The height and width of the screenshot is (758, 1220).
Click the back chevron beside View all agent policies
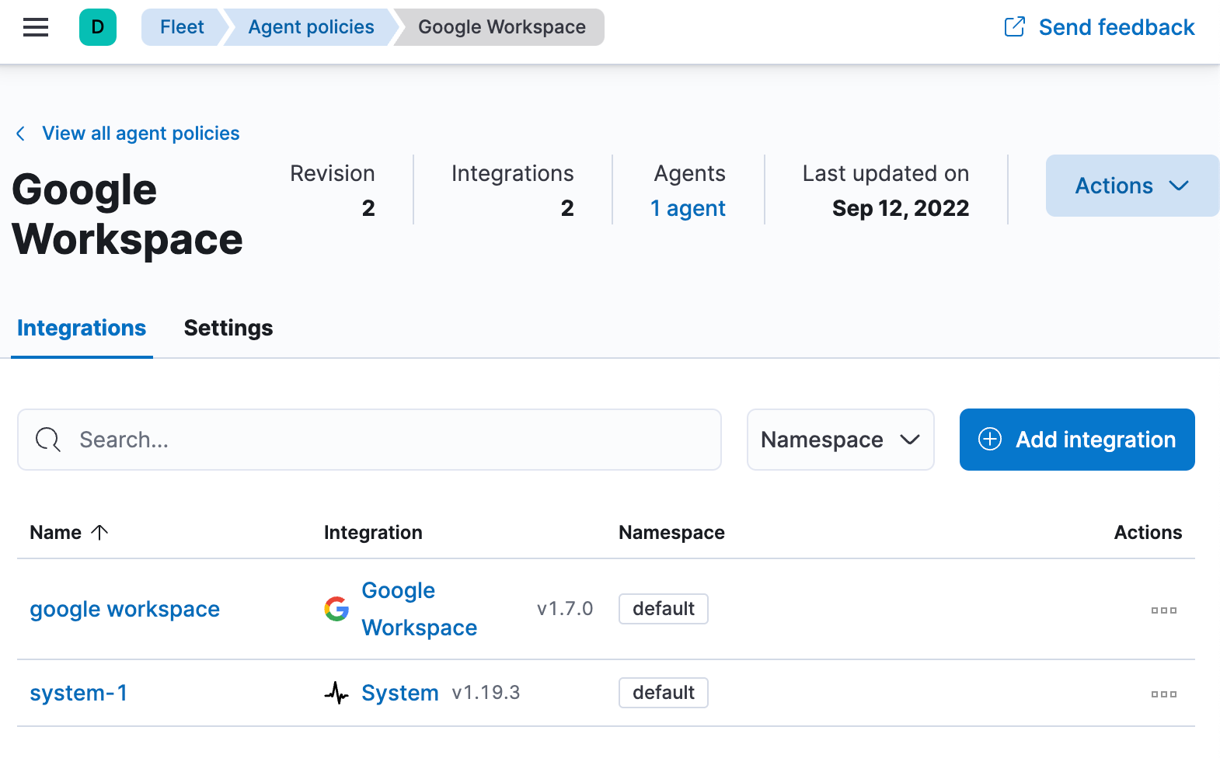[x=21, y=134]
